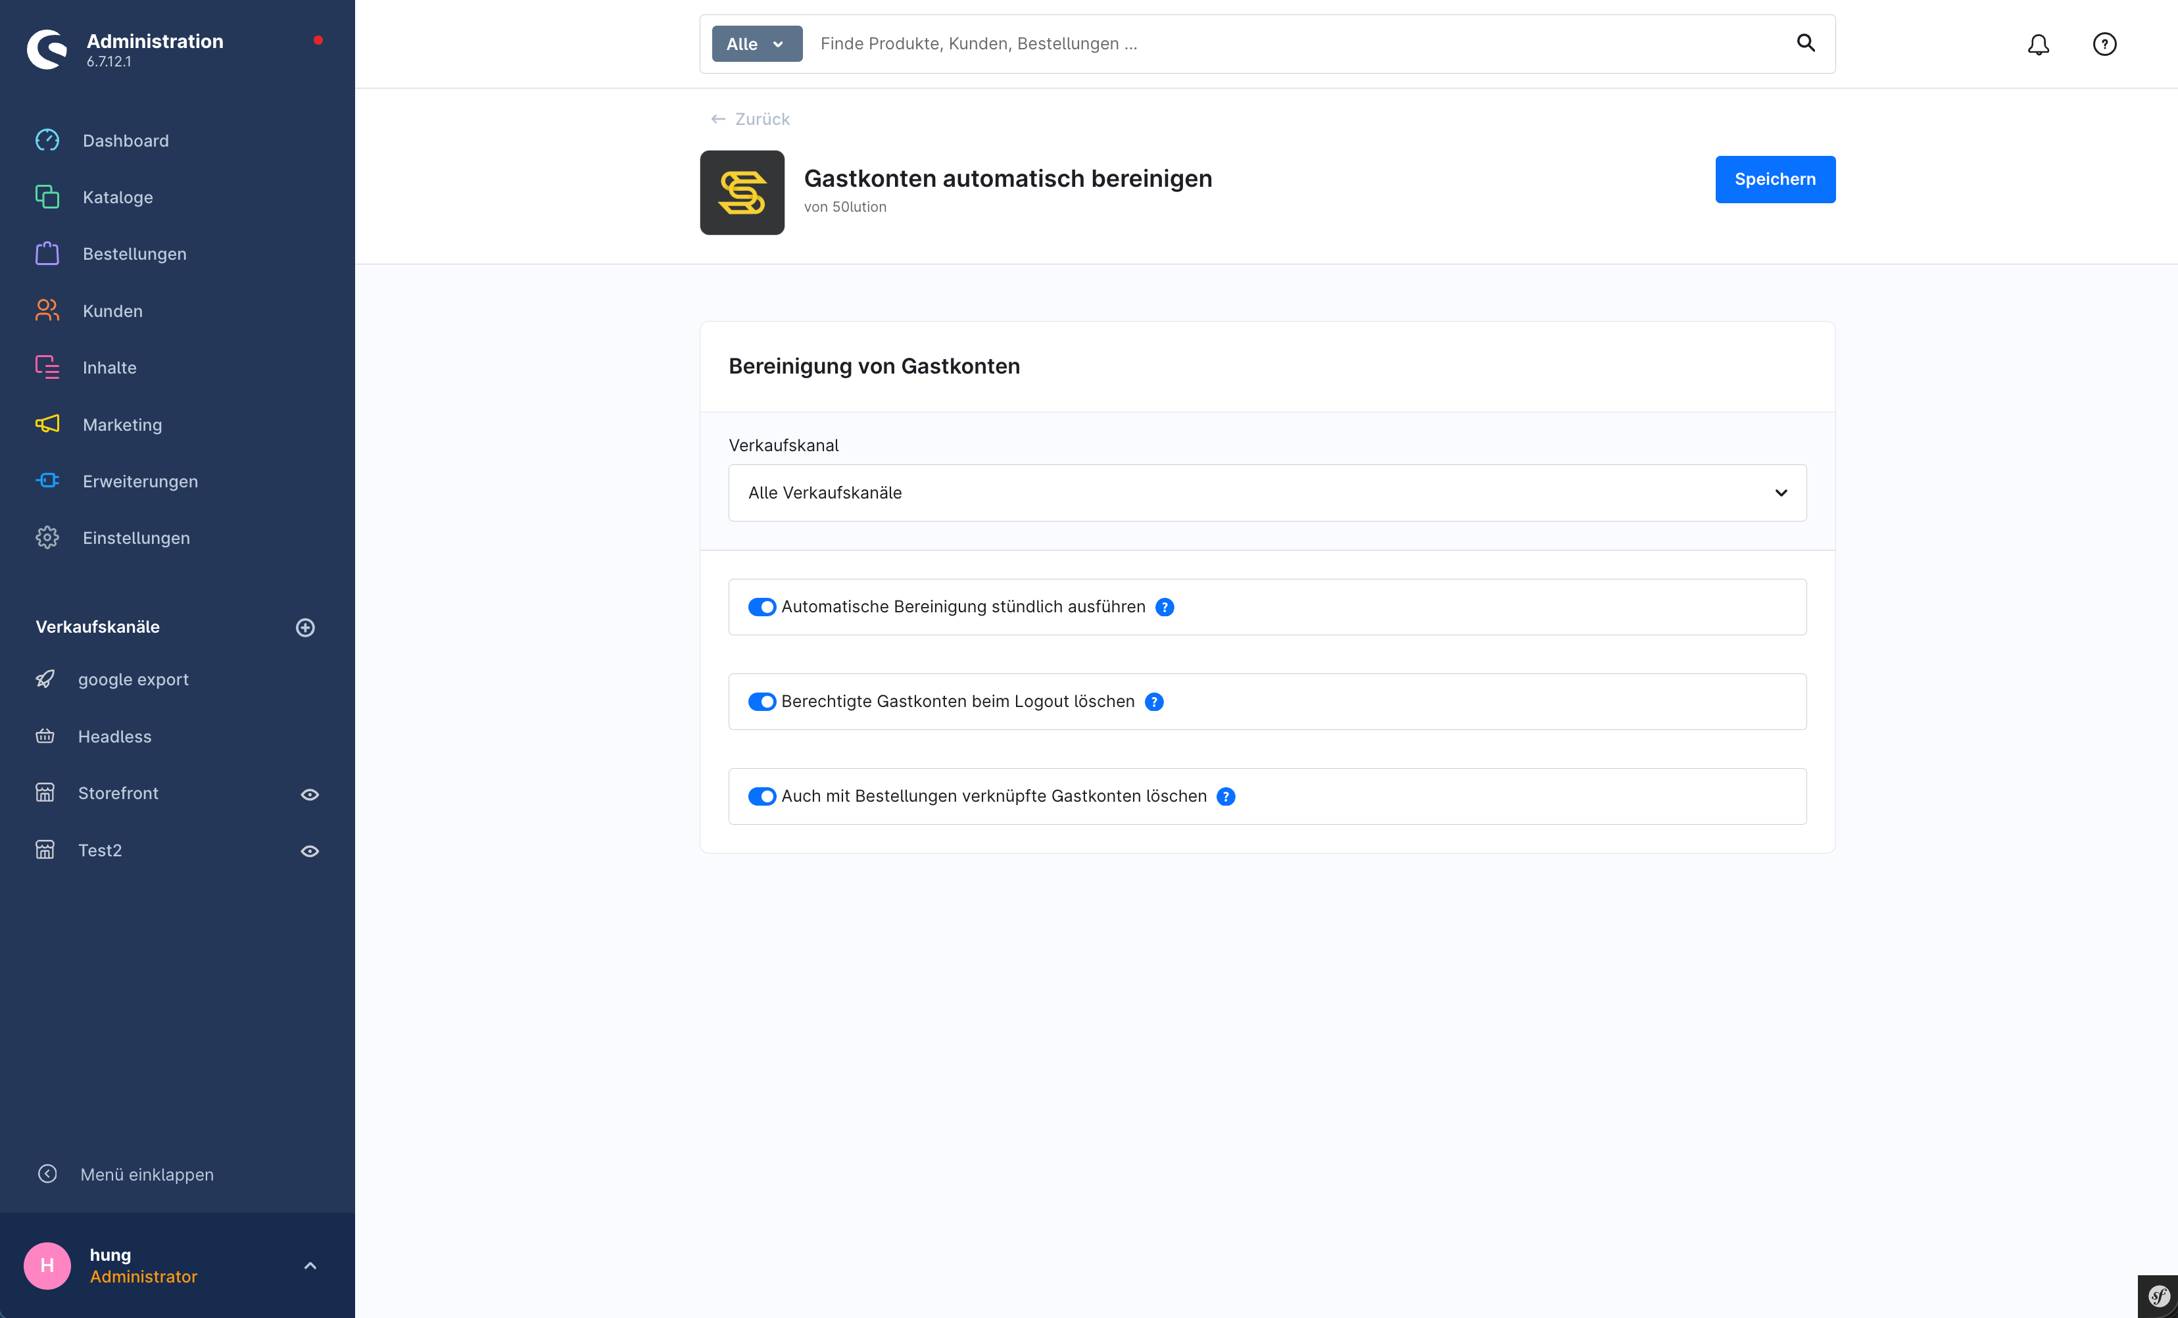Open Inhalte menu item
Viewport: 2178px width, 1318px height.
click(110, 367)
